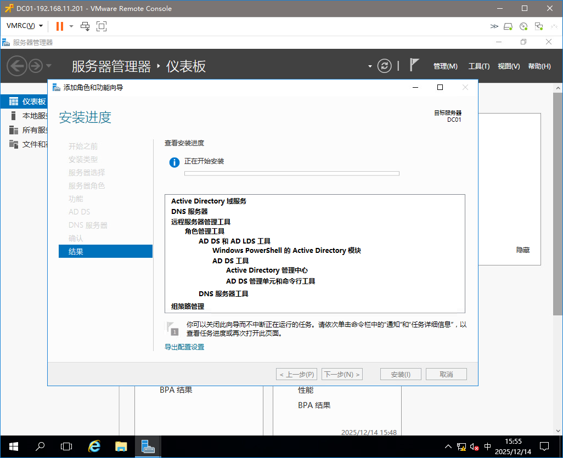This screenshot has width=563, height=458.
Task: Click the muted volume tray icon
Action: coord(474,447)
